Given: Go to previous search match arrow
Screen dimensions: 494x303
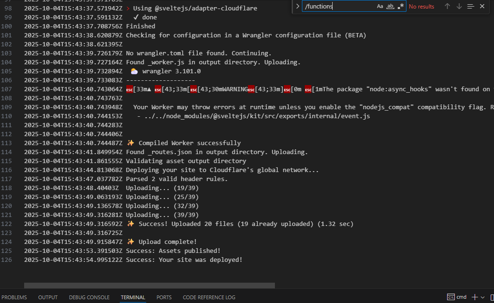Looking at the screenshot, I should 447,6.
